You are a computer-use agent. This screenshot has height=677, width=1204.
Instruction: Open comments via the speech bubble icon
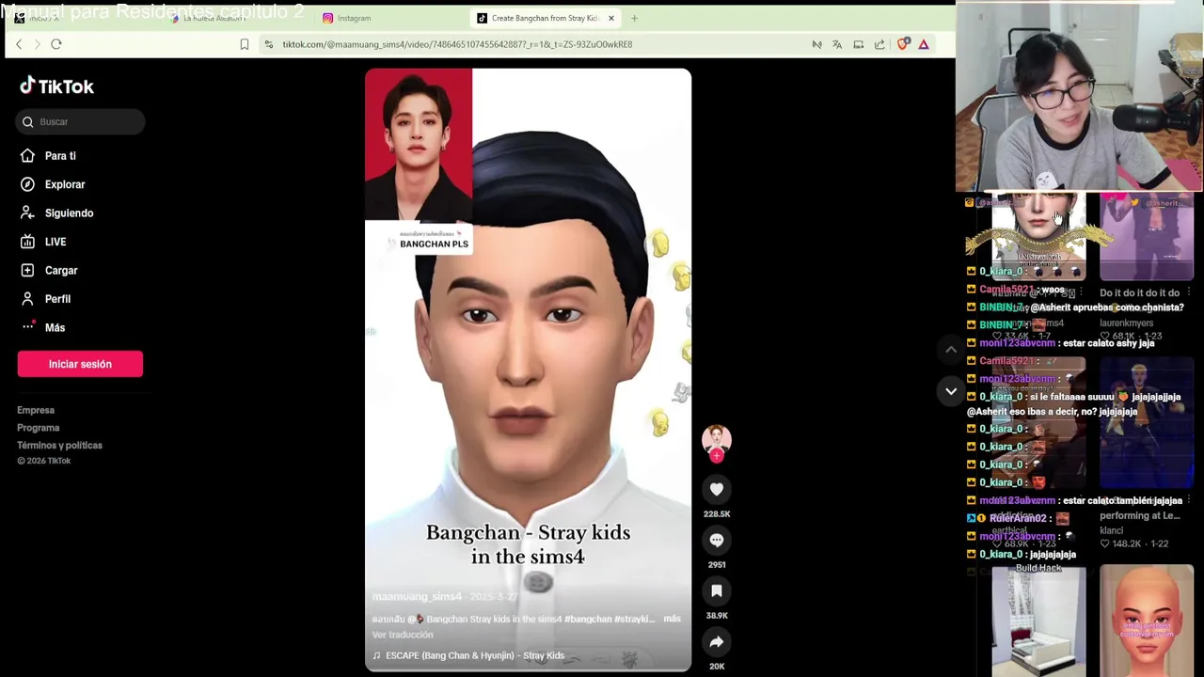point(717,540)
